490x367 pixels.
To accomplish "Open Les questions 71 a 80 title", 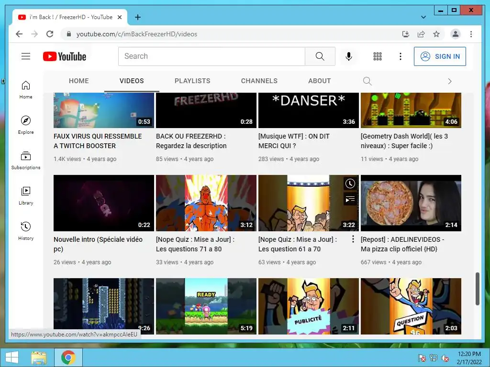I will pyautogui.click(x=195, y=244).
